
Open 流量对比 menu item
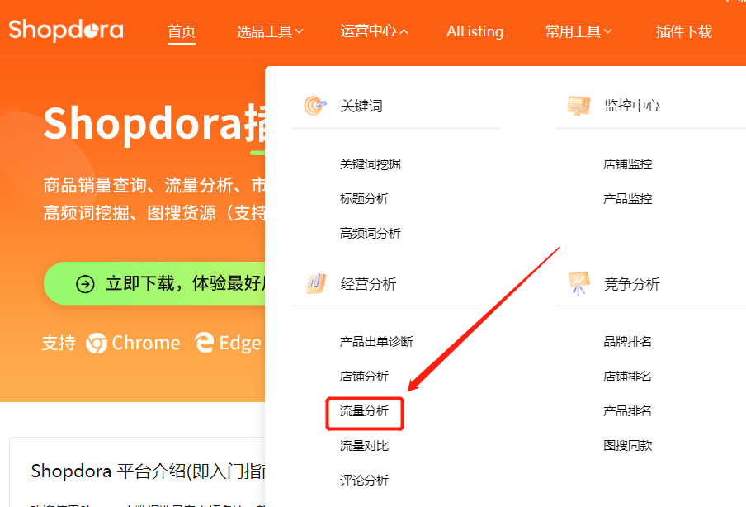coord(364,446)
